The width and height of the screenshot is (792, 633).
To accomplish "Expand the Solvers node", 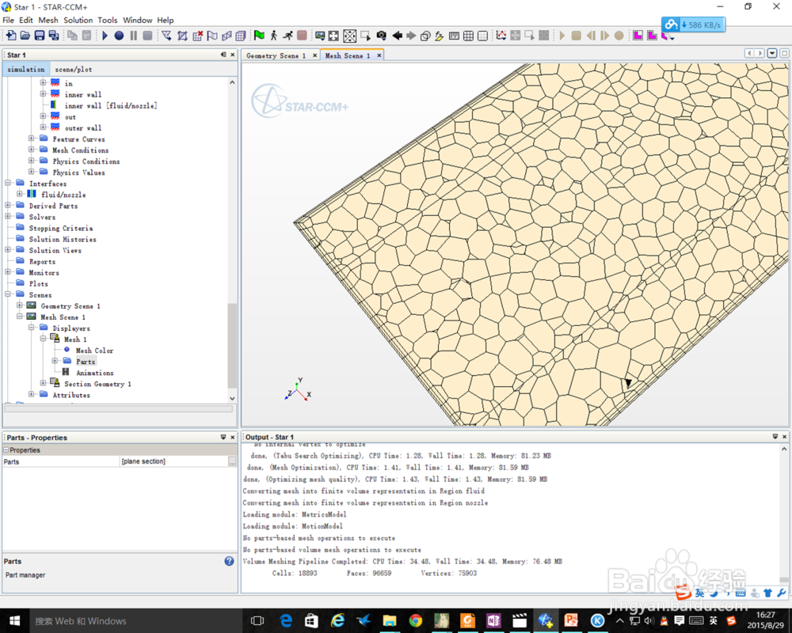I will click(8, 216).
